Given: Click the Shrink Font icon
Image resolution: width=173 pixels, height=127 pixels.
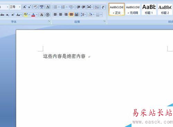Looking at the screenshot, I should point(29,7).
